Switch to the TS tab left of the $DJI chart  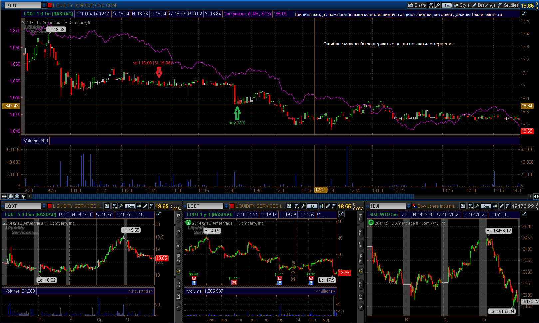click(x=361, y=233)
